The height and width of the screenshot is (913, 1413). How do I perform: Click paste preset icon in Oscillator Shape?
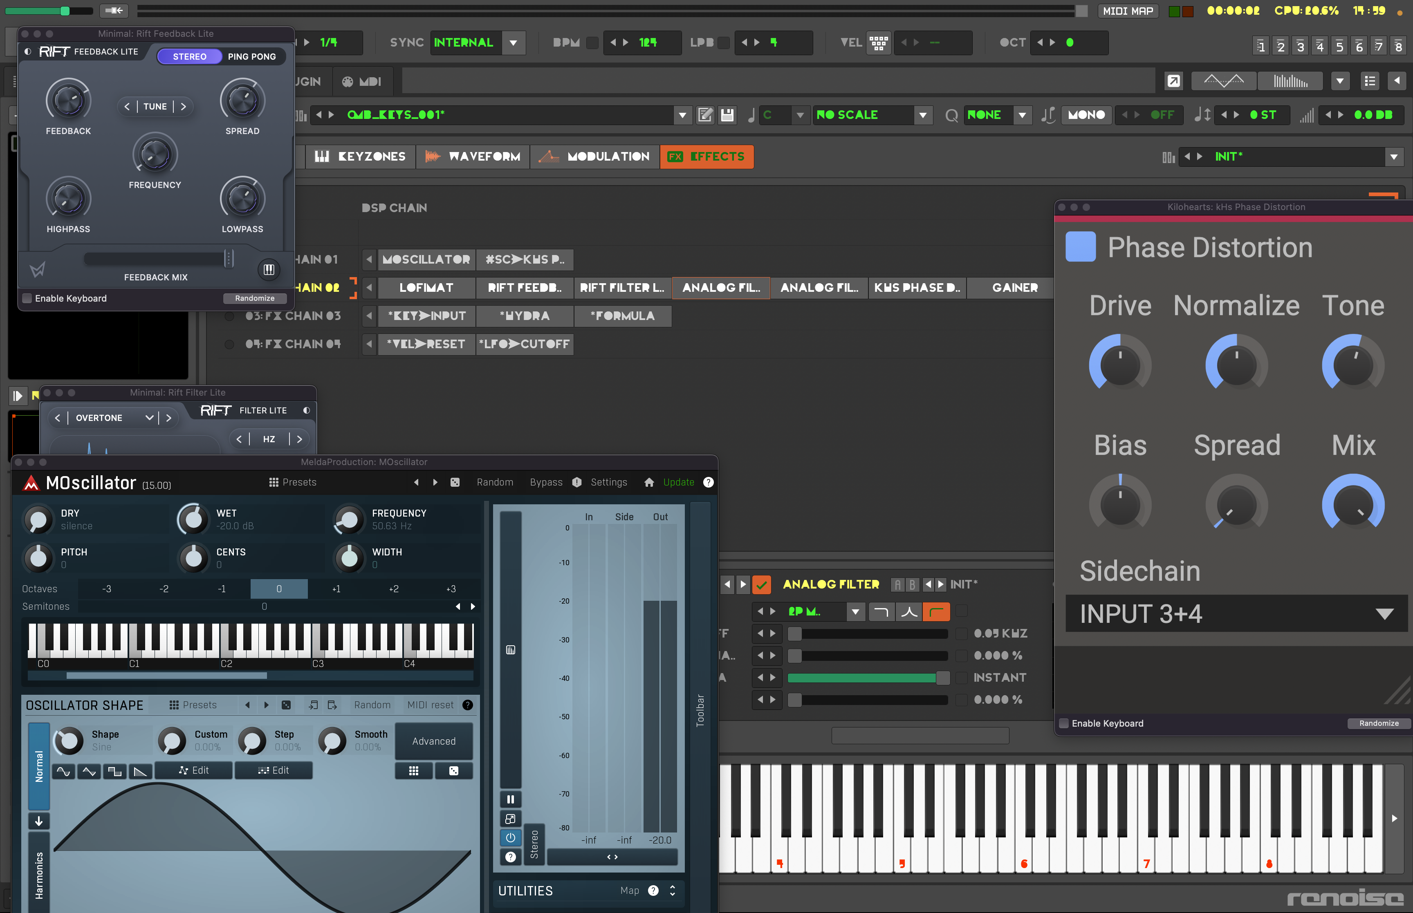(x=313, y=705)
